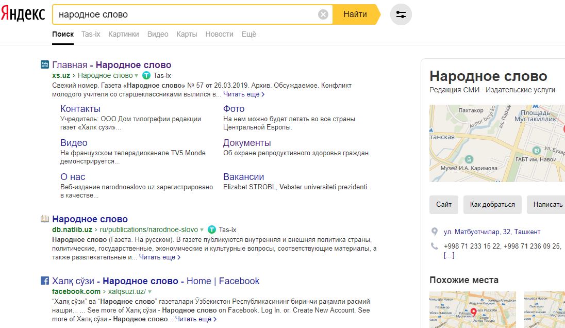Switch to Видео tab
The image size is (565, 328).
(x=158, y=34)
